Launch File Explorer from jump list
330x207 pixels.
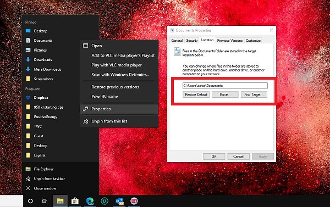61,169
